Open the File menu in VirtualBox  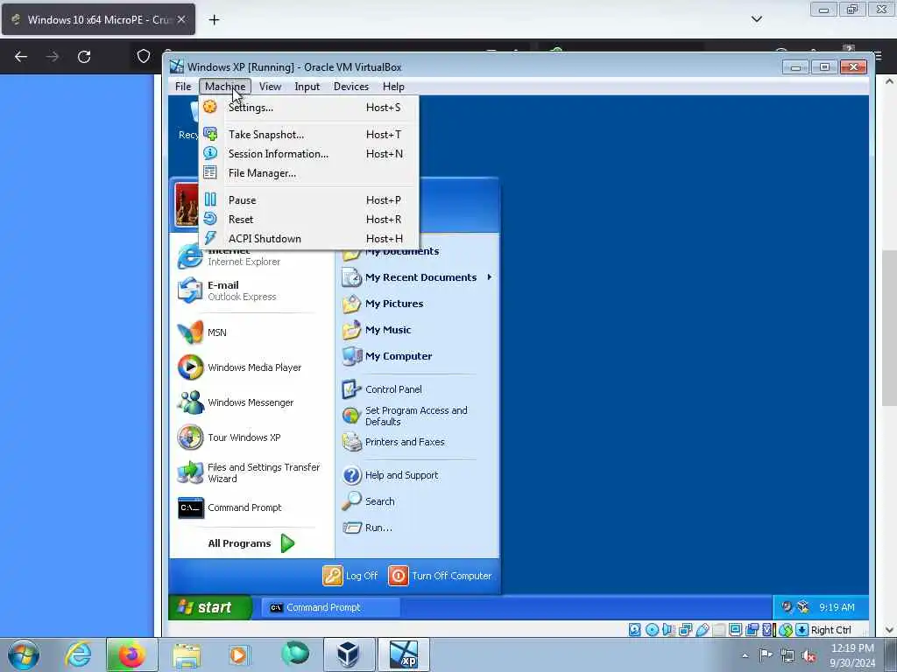click(183, 87)
